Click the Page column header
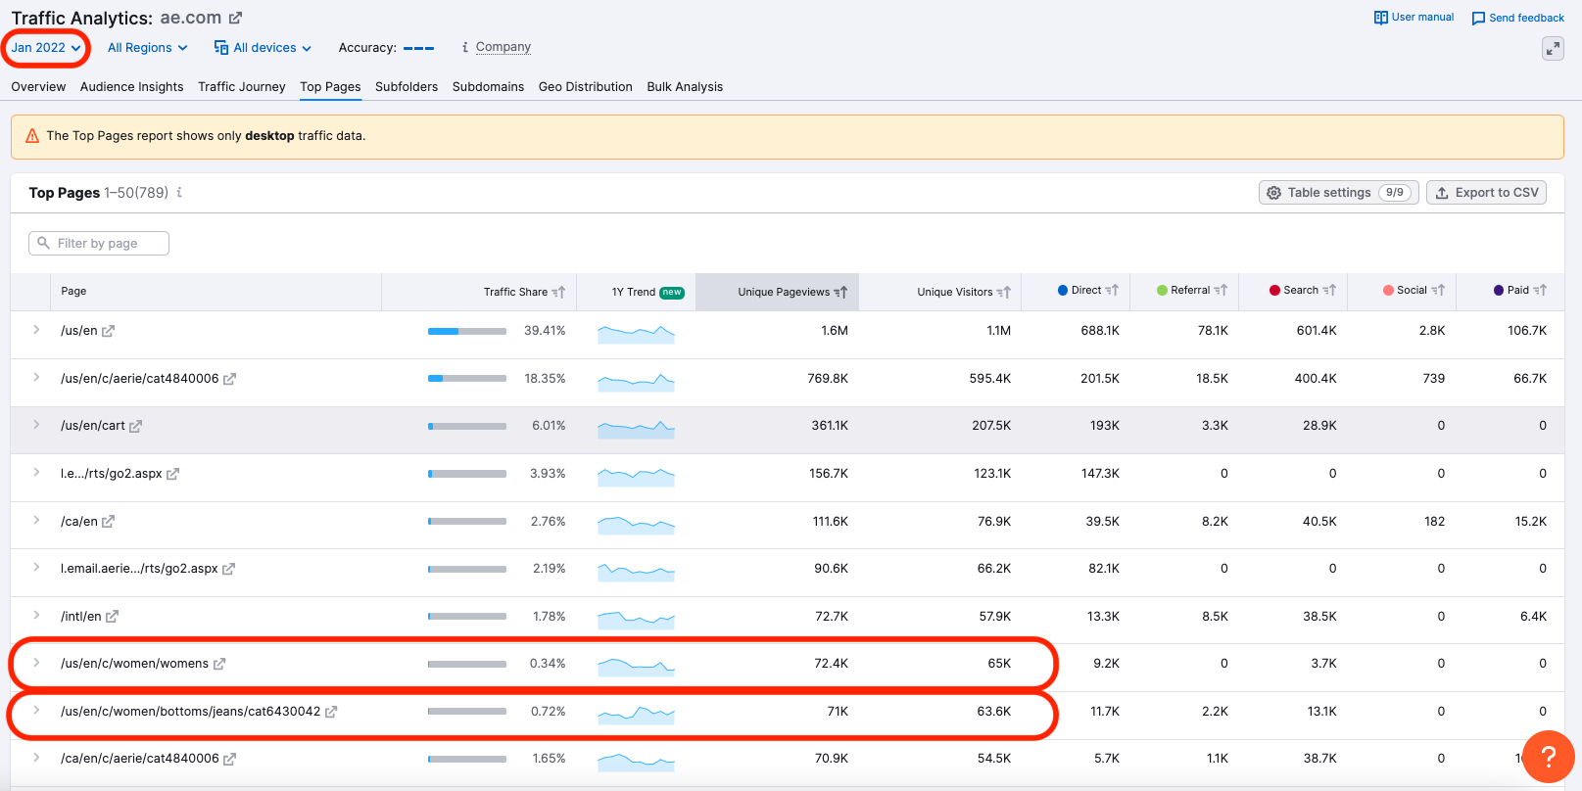Screen dimensions: 1582x791 [73, 292]
